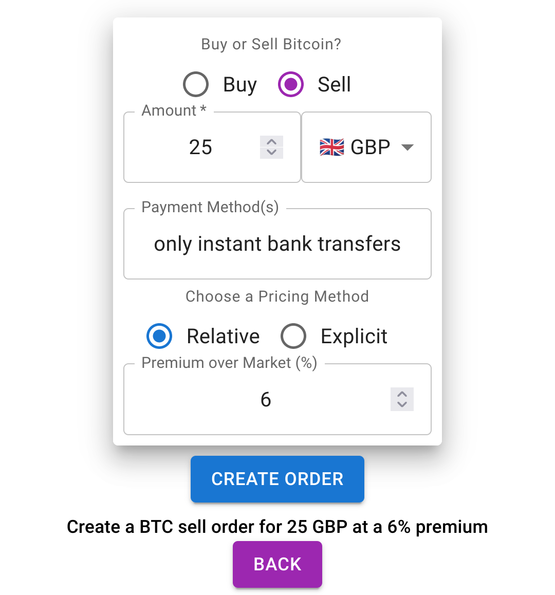555x595 pixels.
Task: Click the "Relative" label text
Action: pos(223,337)
